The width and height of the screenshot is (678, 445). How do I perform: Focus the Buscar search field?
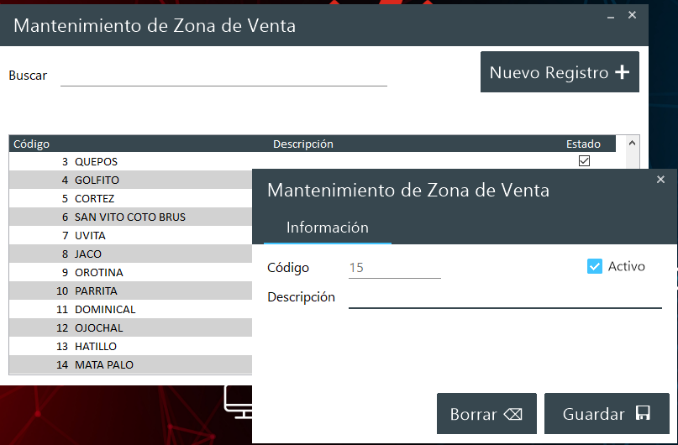pyautogui.click(x=223, y=76)
